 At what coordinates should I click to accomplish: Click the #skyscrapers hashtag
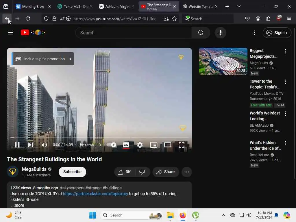pos(72,188)
